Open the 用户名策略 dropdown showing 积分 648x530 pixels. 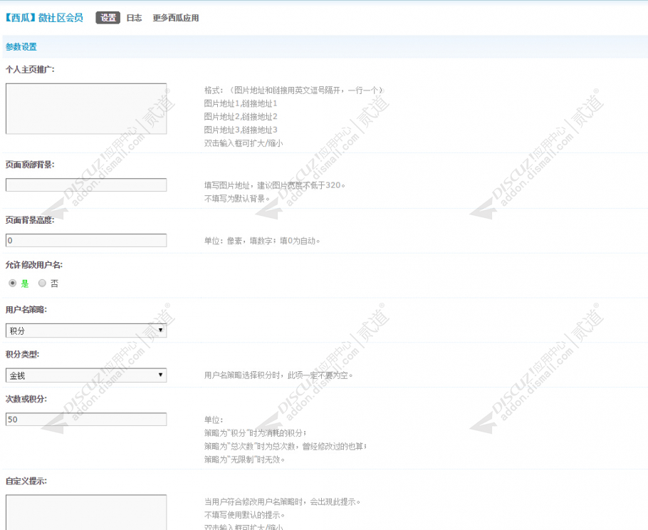pyautogui.click(x=86, y=331)
